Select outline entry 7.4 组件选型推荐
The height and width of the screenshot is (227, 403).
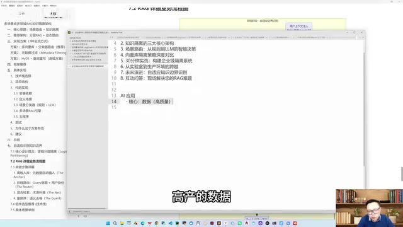pyautogui.click(x=28, y=204)
